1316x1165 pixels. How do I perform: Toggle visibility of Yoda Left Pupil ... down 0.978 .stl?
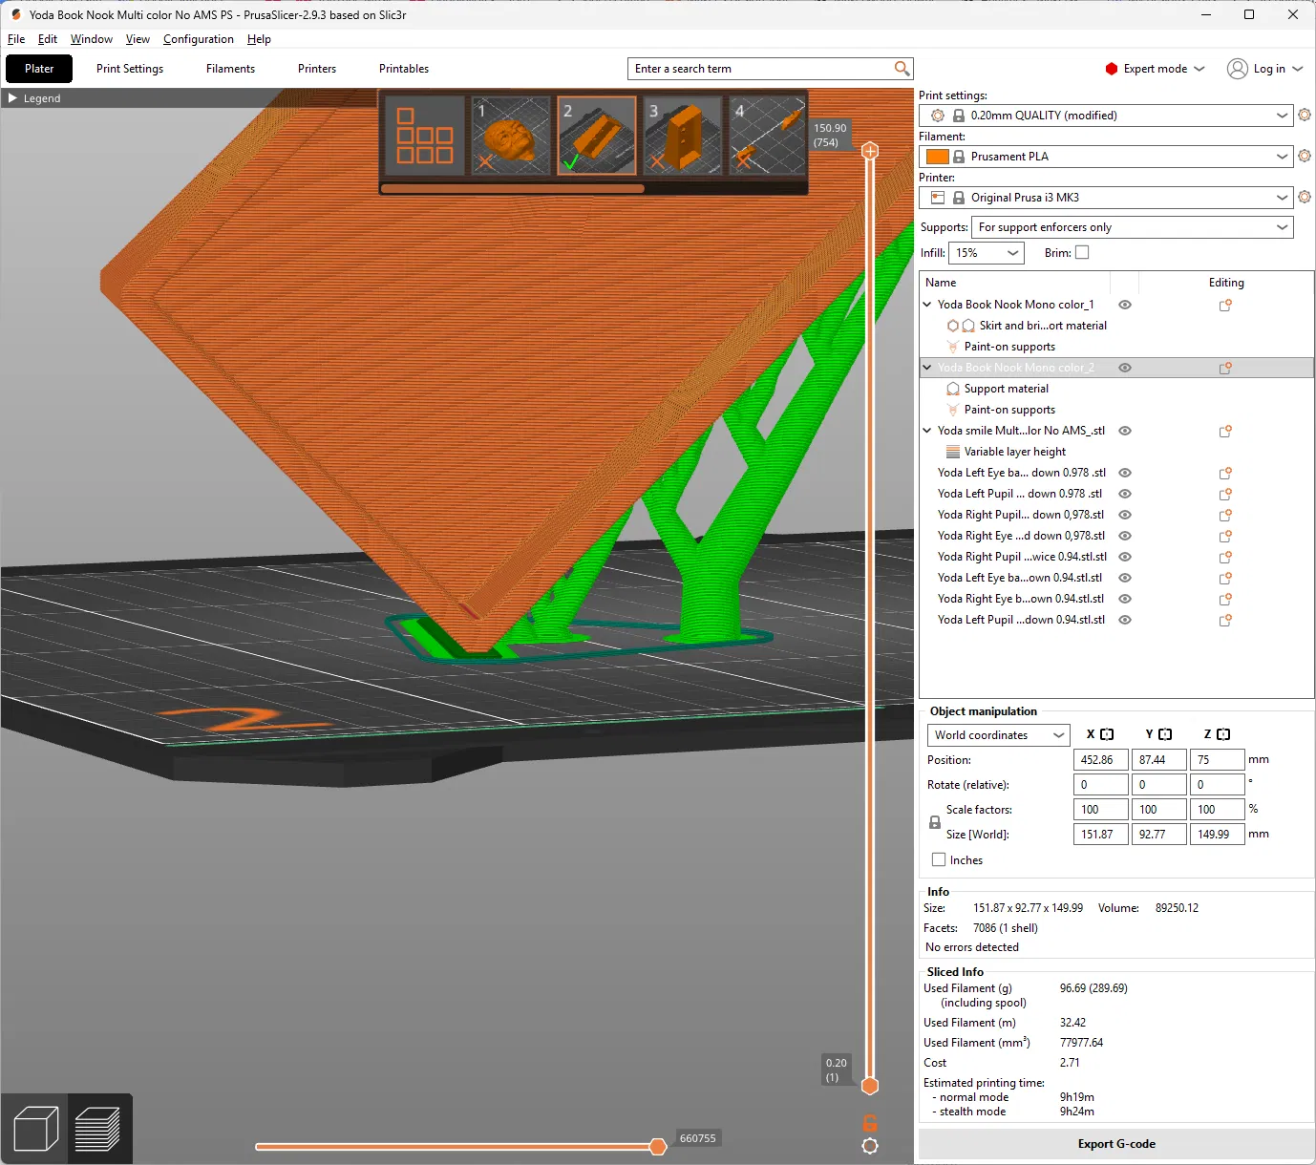point(1125,494)
